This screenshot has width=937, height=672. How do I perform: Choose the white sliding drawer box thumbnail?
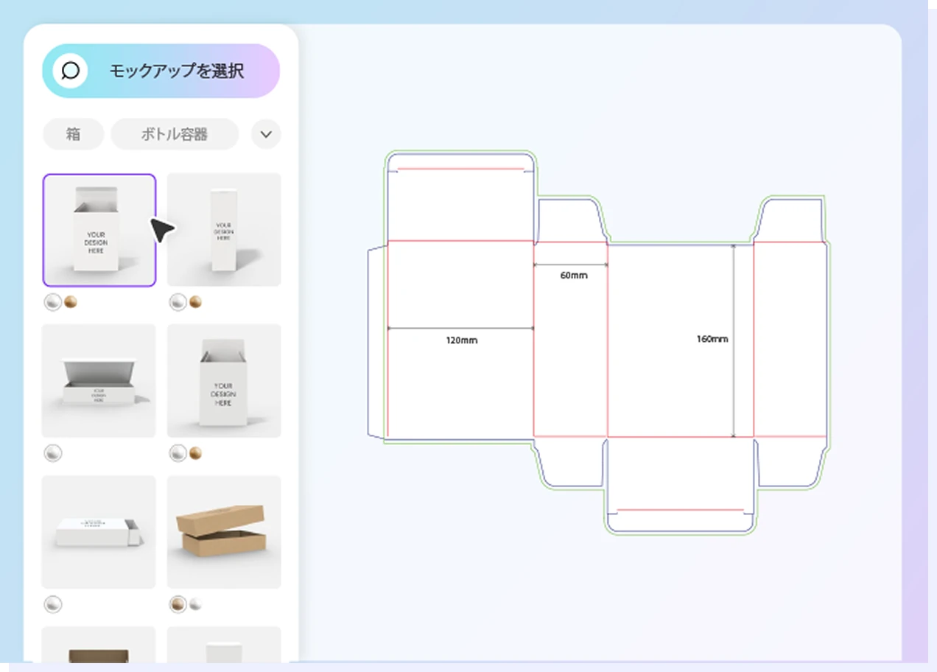[99, 532]
